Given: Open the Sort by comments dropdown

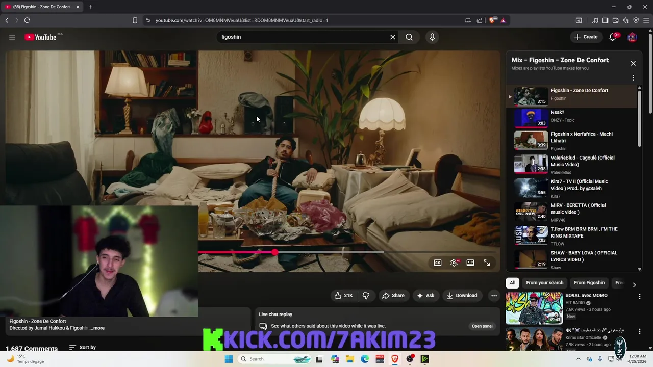Looking at the screenshot, I should coord(83,348).
